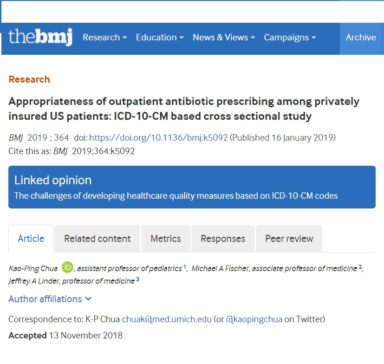Expand the News & Views menu
This screenshot has width=384, height=364.
click(x=224, y=38)
